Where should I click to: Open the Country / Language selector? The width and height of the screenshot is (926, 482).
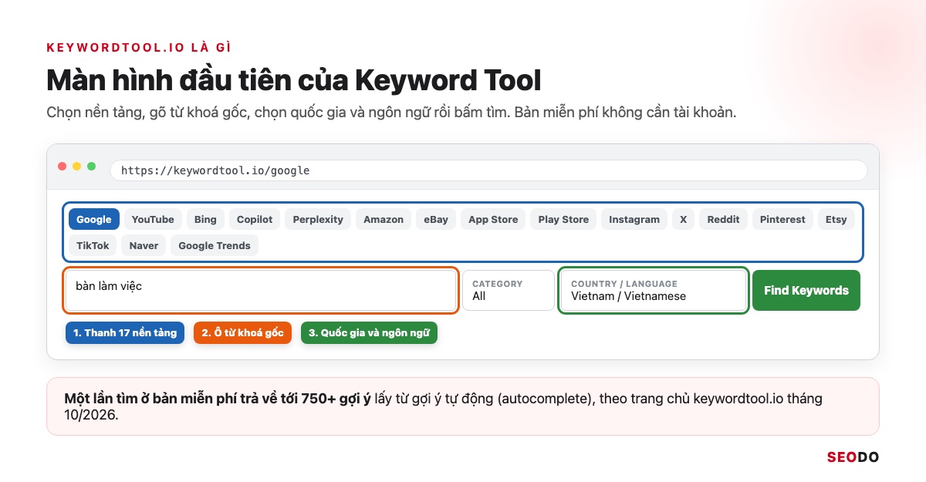coord(654,290)
